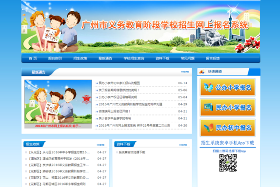This screenshot has height=187, width=280.
Task: Click the 快速通道 header icon
Action: tap(202, 72)
